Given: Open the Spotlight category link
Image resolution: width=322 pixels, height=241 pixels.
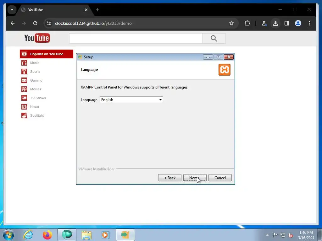Looking at the screenshot, I should (x=37, y=116).
